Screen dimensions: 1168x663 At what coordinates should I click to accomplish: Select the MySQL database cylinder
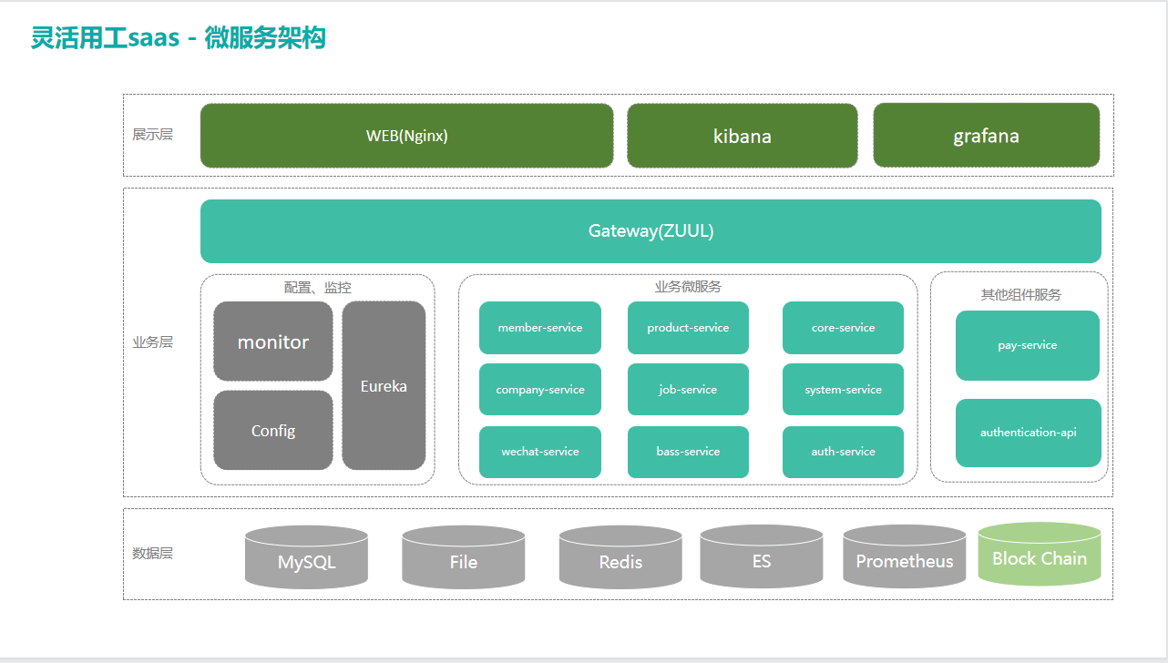click(x=306, y=557)
